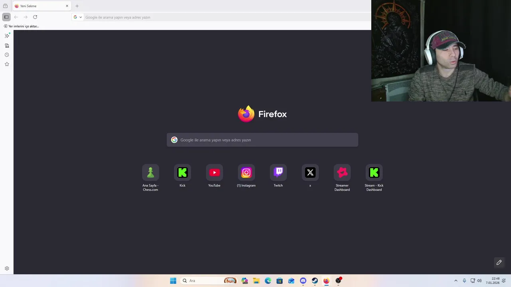Go back with the back arrow
Viewport: 511px width, 287px height.
tap(16, 17)
